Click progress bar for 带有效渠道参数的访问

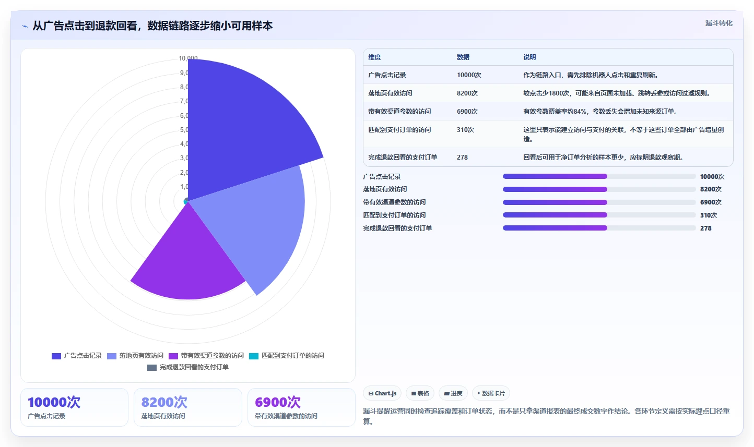pos(599,202)
